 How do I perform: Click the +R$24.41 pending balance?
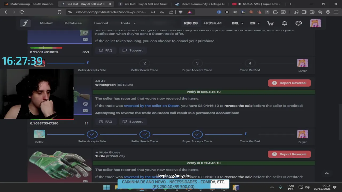point(212,23)
